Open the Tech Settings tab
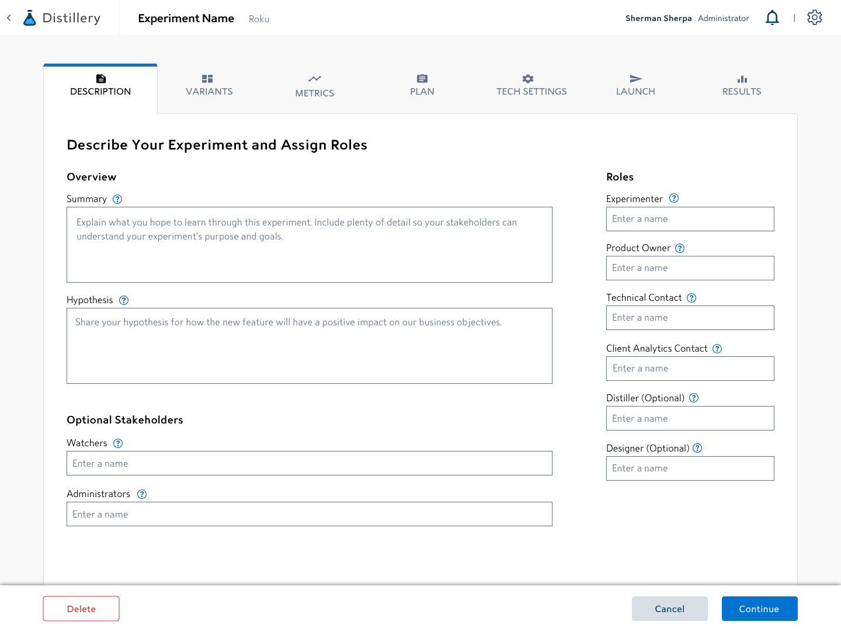This screenshot has height=632, width=841. pyautogui.click(x=531, y=86)
